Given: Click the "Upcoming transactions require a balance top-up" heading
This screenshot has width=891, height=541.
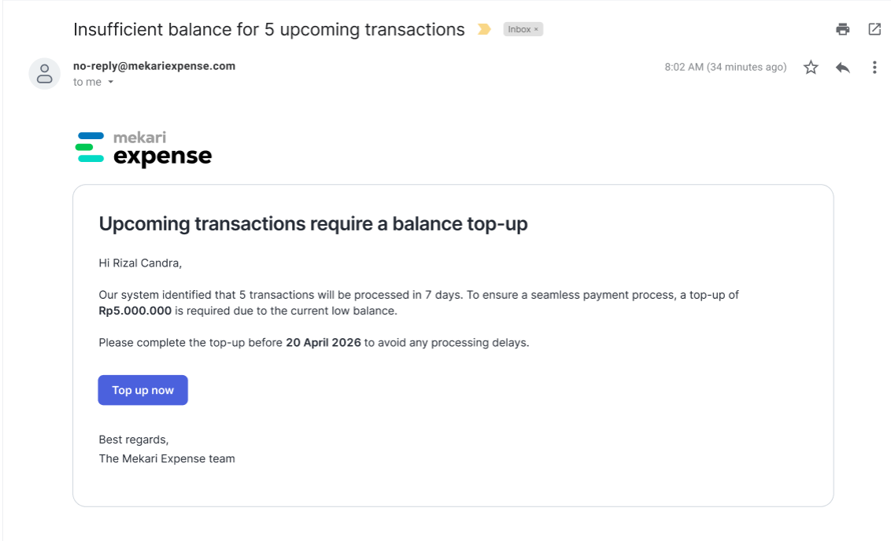Looking at the screenshot, I should click(313, 223).
